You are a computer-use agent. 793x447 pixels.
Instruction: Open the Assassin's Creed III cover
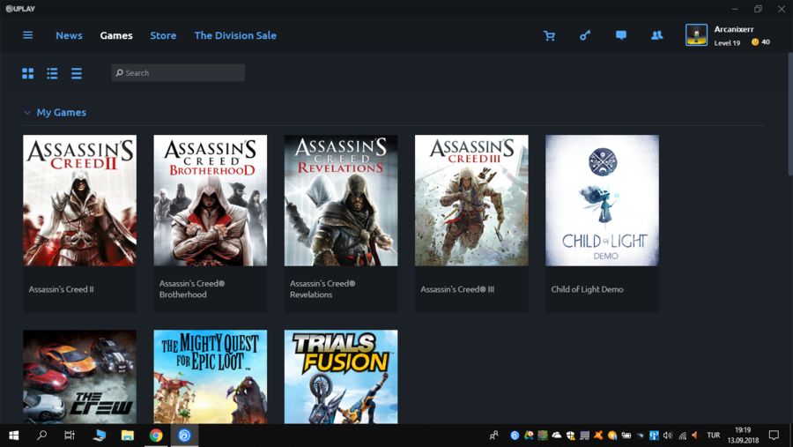point(471,200)
